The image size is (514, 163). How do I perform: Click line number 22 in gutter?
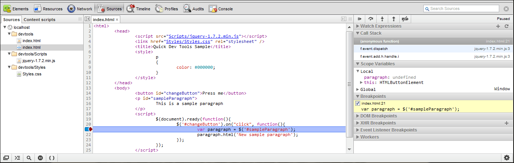coord(88,135)
